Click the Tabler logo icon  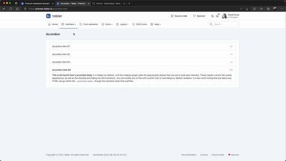48,16
